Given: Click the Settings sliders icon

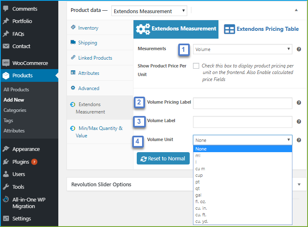Looking at the screenshot, I should click(6, 218).
